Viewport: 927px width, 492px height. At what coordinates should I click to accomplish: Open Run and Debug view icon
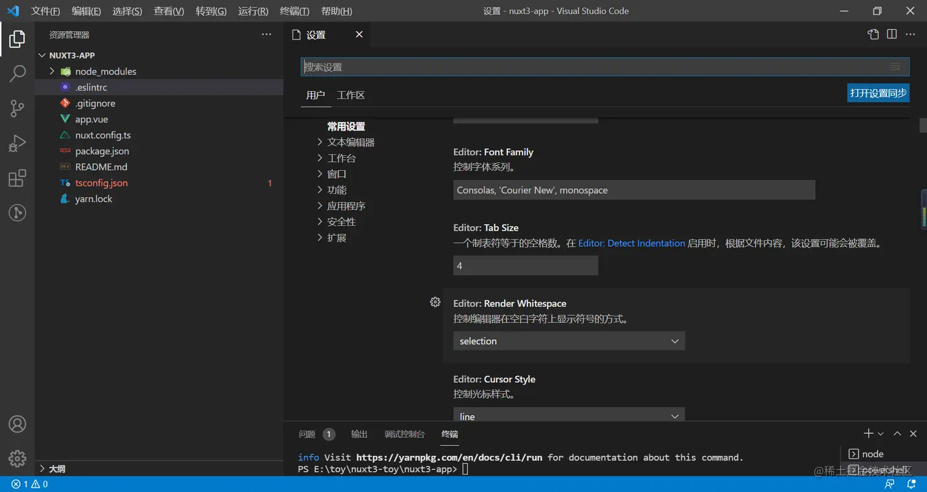click(17, 143)
